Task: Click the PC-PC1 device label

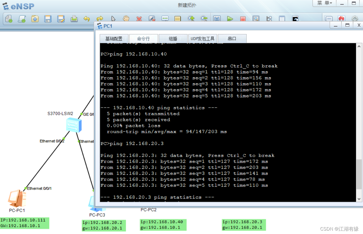Action: (17, 210)
